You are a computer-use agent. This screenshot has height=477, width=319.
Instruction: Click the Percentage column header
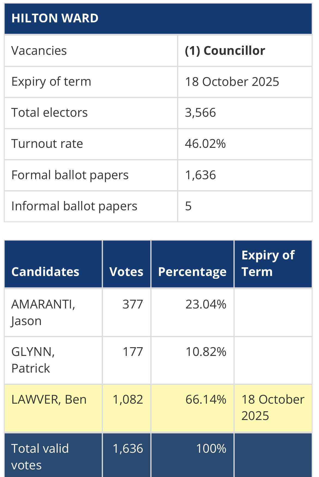pos(192,272)
